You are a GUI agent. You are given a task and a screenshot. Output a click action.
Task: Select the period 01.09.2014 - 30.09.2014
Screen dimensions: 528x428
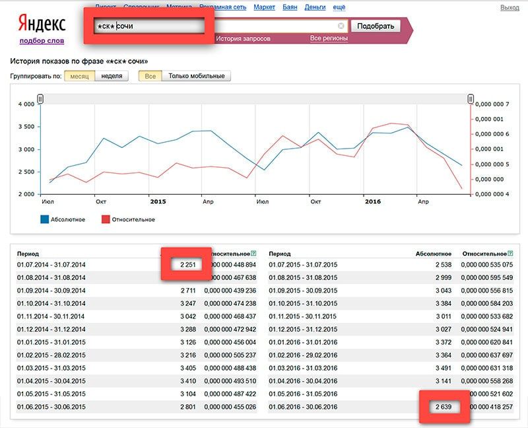[51, 291]
